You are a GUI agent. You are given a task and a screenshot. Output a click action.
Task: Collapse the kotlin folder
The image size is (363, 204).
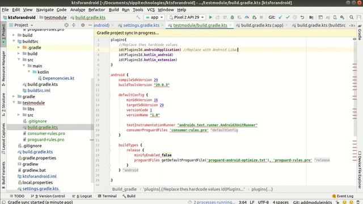click(x=29, y=72)
